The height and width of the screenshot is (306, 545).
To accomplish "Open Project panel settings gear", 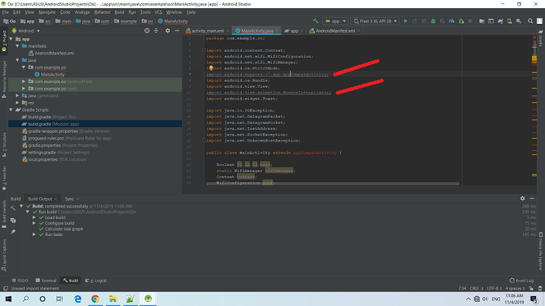I will click(168, 31).
